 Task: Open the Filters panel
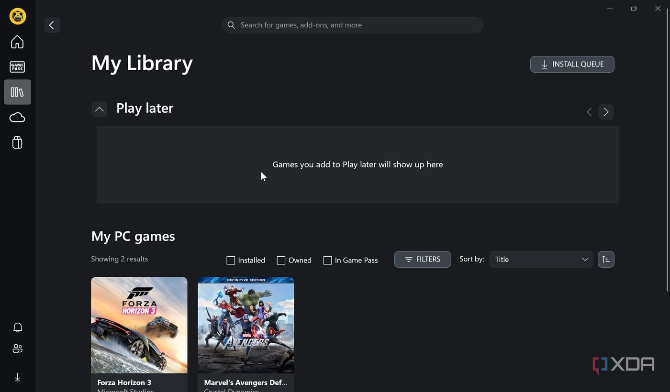(423, 259)
